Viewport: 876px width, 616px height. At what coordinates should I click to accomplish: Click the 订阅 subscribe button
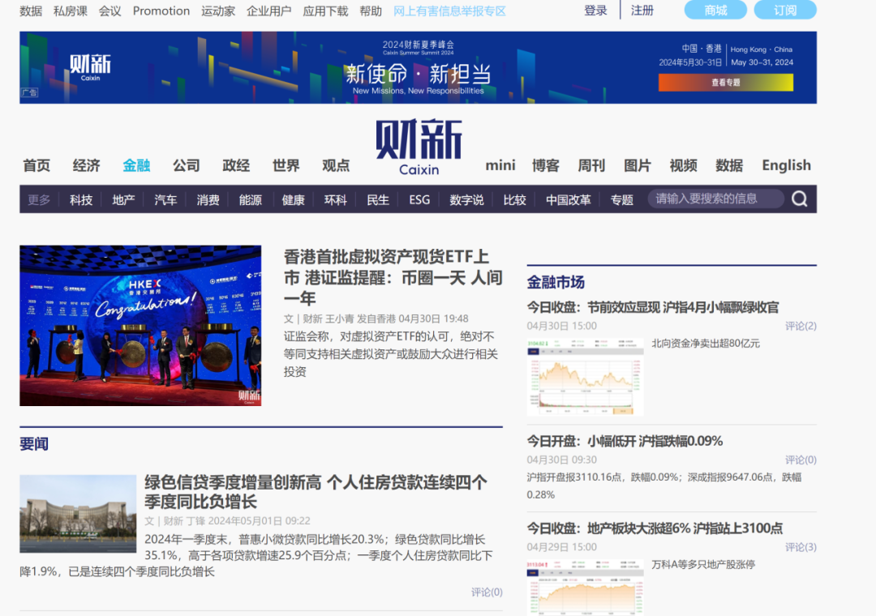point(785,10)
